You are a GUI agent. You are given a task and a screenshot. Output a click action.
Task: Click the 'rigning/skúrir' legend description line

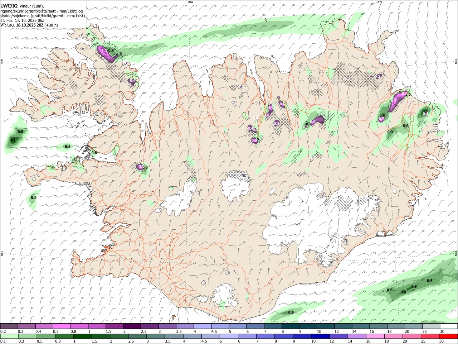[42, 11]
